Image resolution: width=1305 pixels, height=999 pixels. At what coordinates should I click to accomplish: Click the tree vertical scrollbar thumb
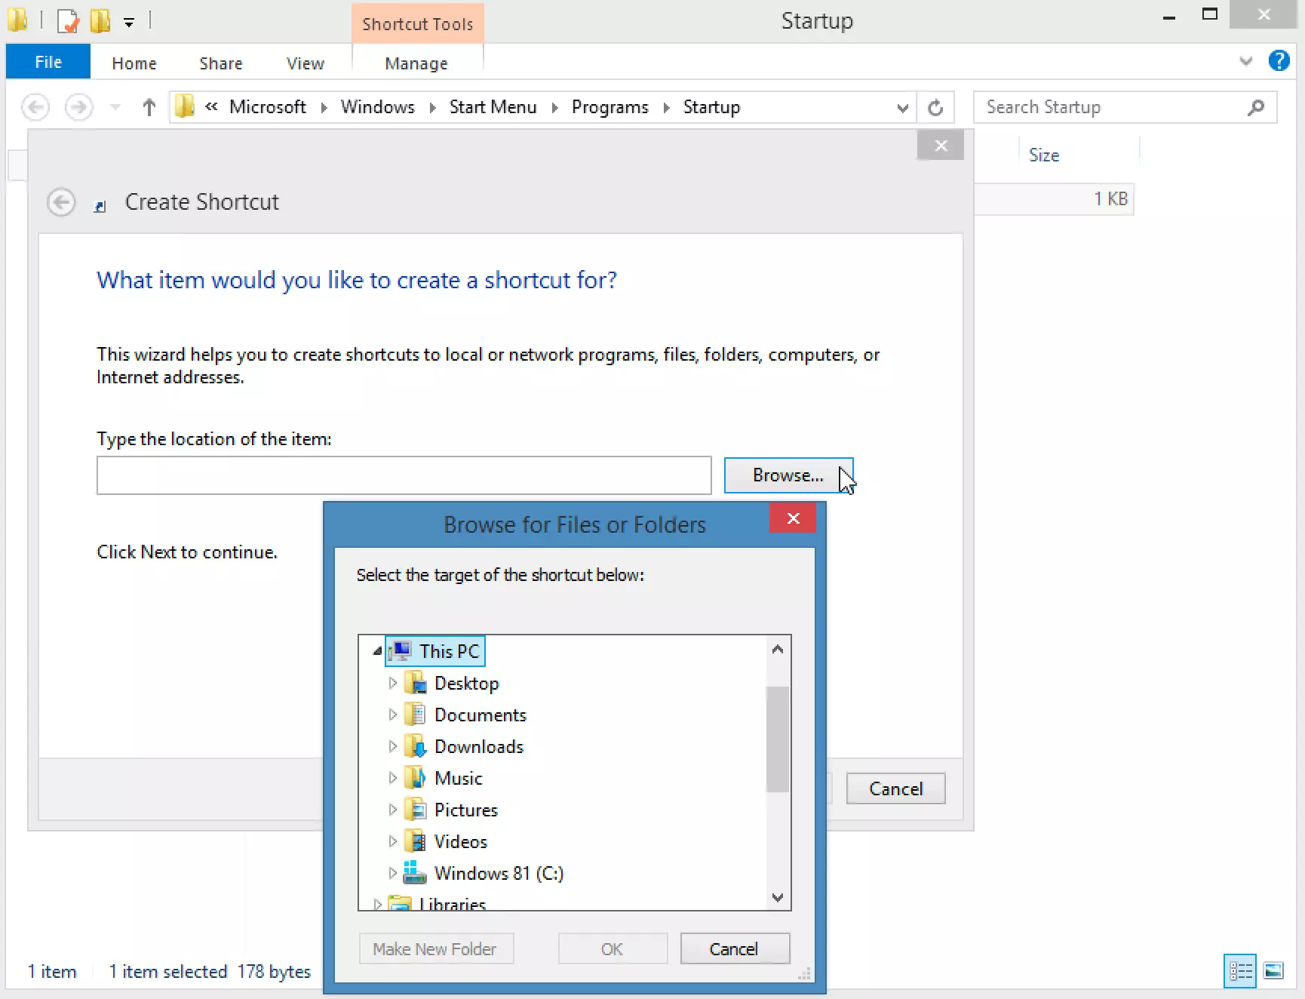(x=778, y=739)
